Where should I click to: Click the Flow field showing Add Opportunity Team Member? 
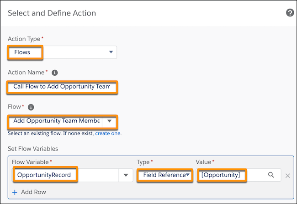(55, 121)
